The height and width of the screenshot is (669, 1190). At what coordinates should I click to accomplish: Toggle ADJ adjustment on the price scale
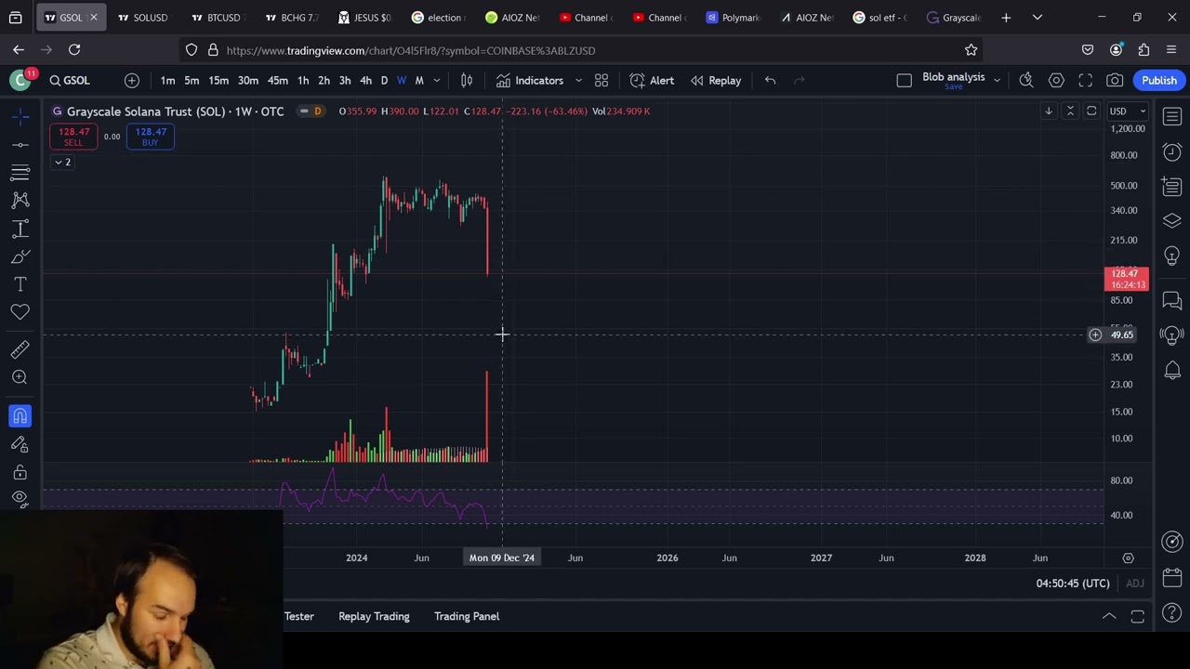(x=1135, y=584)
